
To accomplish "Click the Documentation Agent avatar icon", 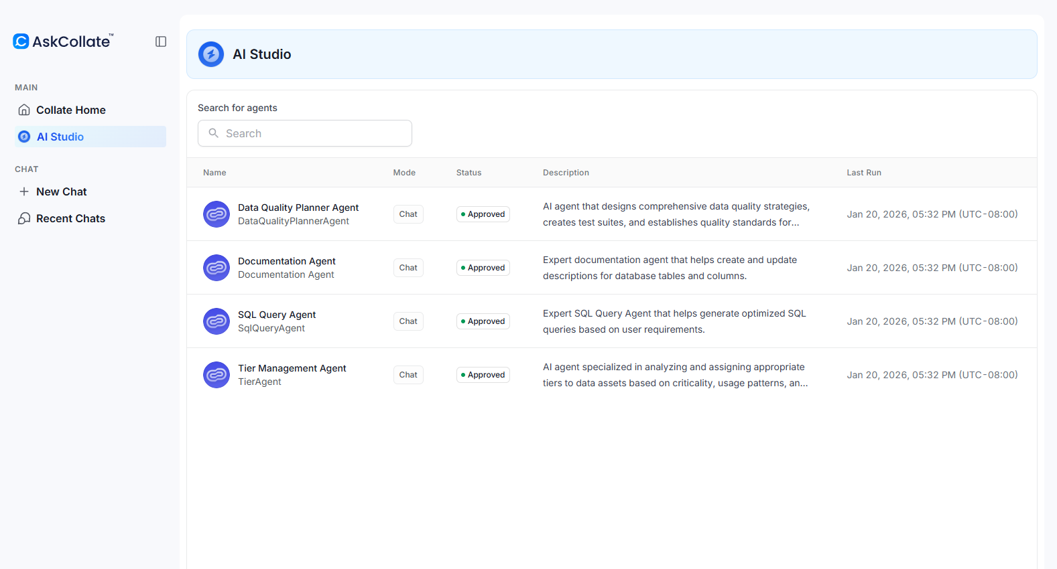I will (x=216, y=268).
